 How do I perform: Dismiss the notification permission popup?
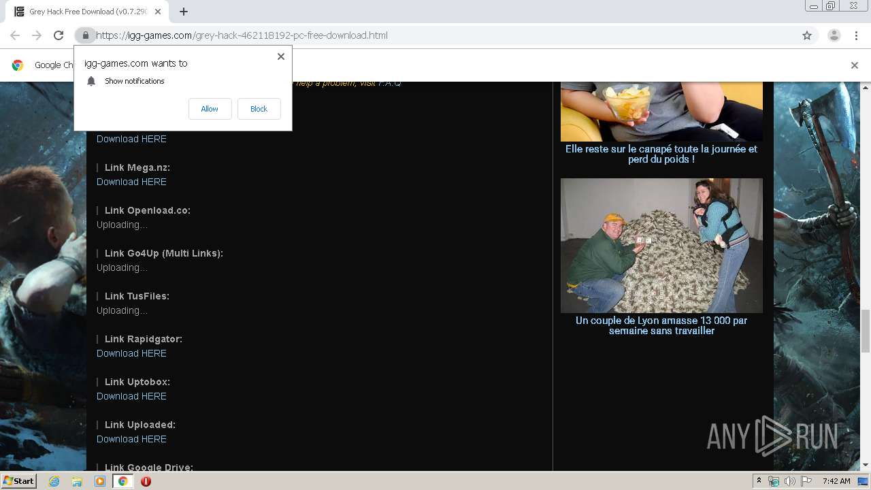pyautogui.click(x=281, y=56)
